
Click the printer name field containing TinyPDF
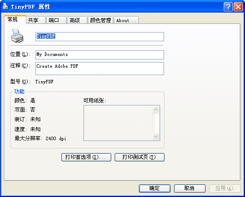pyautogui.click(x=100, y=36)
